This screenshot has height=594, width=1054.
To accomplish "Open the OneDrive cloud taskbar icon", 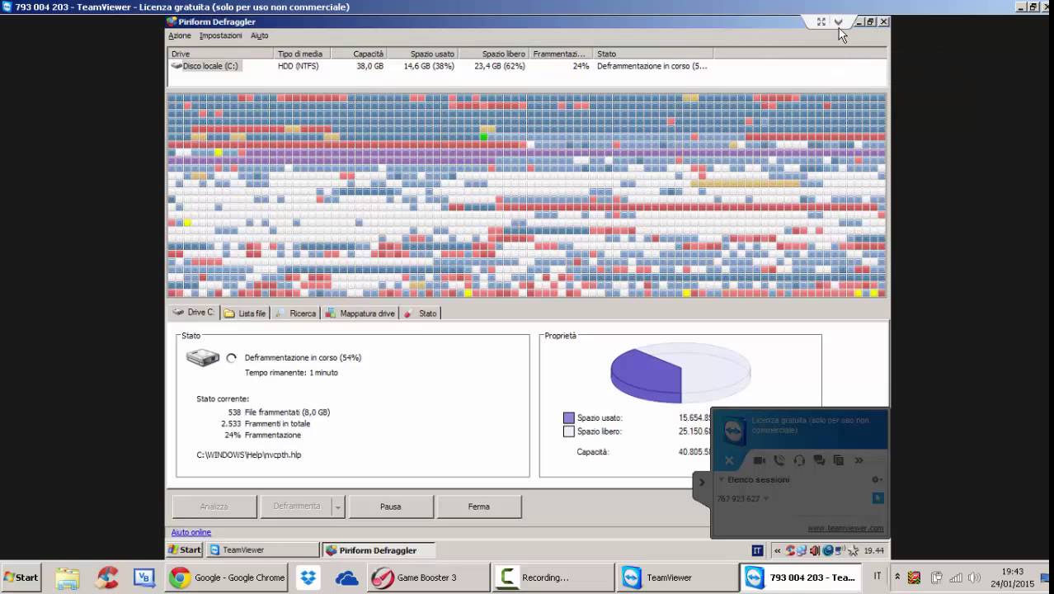I will tap(347, 577).
